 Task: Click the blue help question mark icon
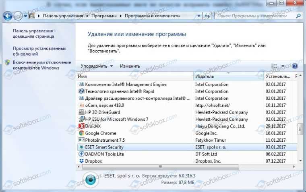pos(295,66)
